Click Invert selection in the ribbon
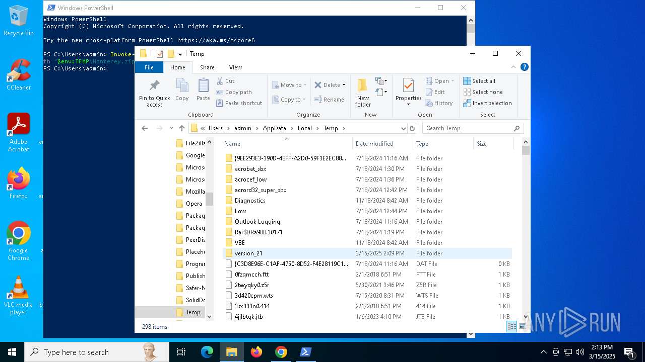 point(487,103)
